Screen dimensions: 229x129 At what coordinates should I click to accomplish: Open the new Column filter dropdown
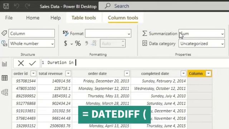point(209,73)
